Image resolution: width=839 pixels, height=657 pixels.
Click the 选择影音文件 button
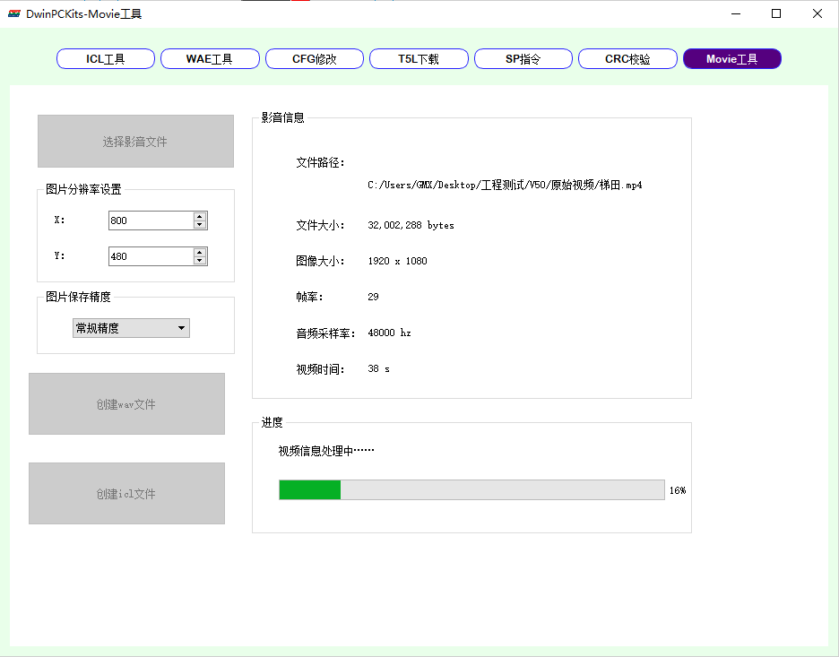click(135, 141)
